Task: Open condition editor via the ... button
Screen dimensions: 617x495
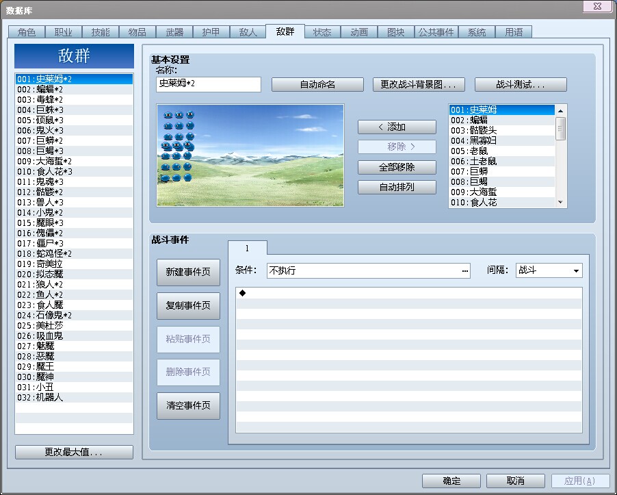Action: tap(464, 271)
